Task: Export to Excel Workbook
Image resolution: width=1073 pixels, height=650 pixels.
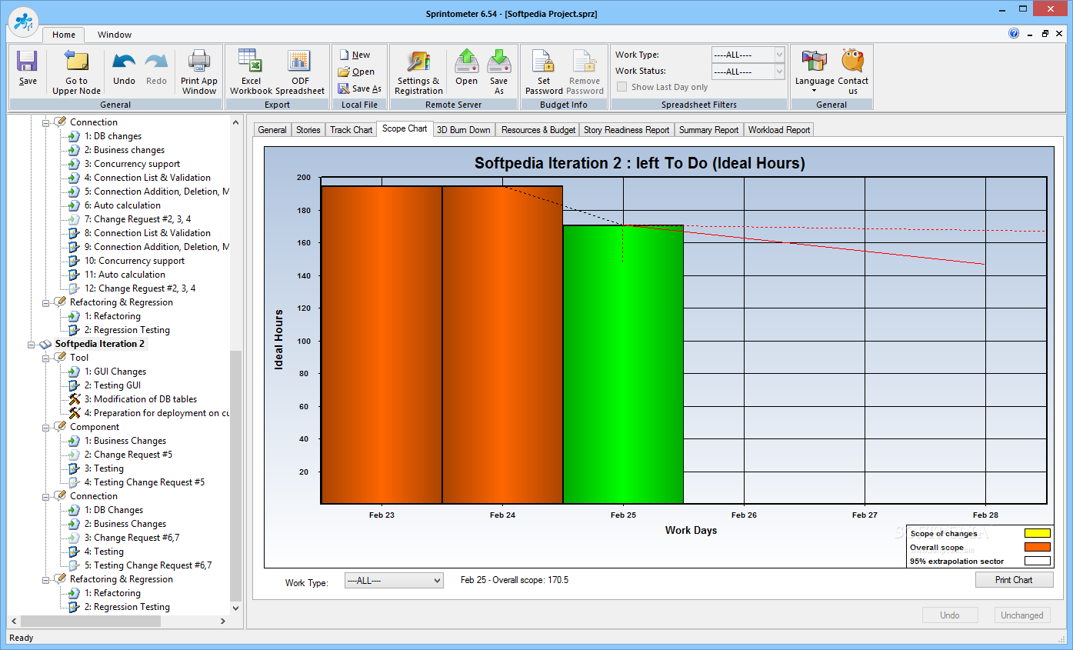Action: 251,72
